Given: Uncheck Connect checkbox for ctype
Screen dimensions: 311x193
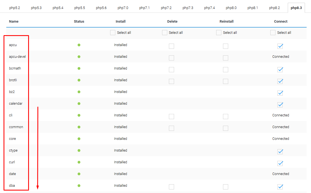Looking at the screenshot, I should [280, 152].
